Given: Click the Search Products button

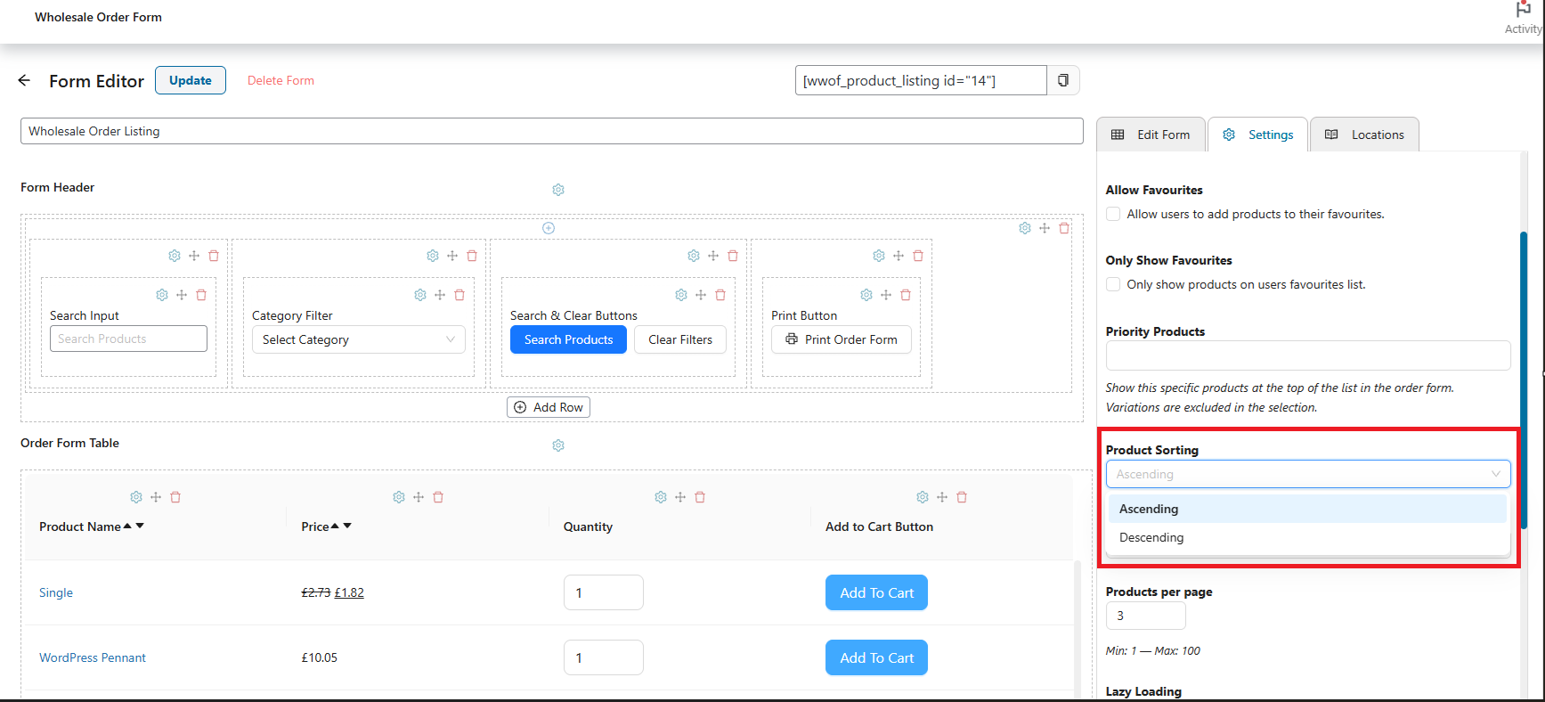Looking at the screenshot, I should [x=568, y=339].
